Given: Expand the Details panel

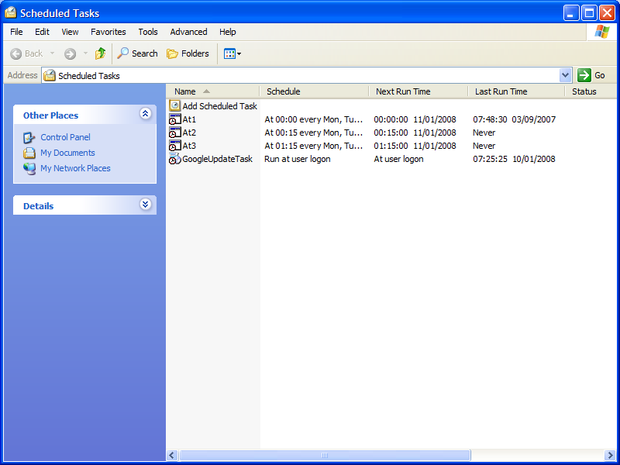Looking at the screenshot, I should point(145,205).
